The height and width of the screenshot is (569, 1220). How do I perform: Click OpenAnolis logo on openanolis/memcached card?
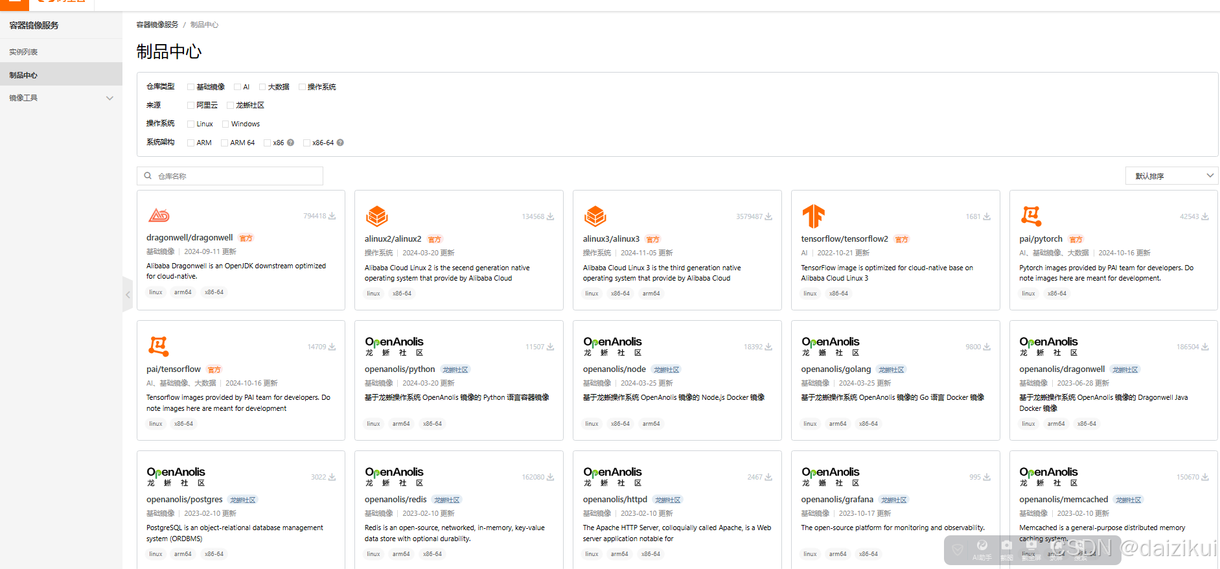[1048, 476]
